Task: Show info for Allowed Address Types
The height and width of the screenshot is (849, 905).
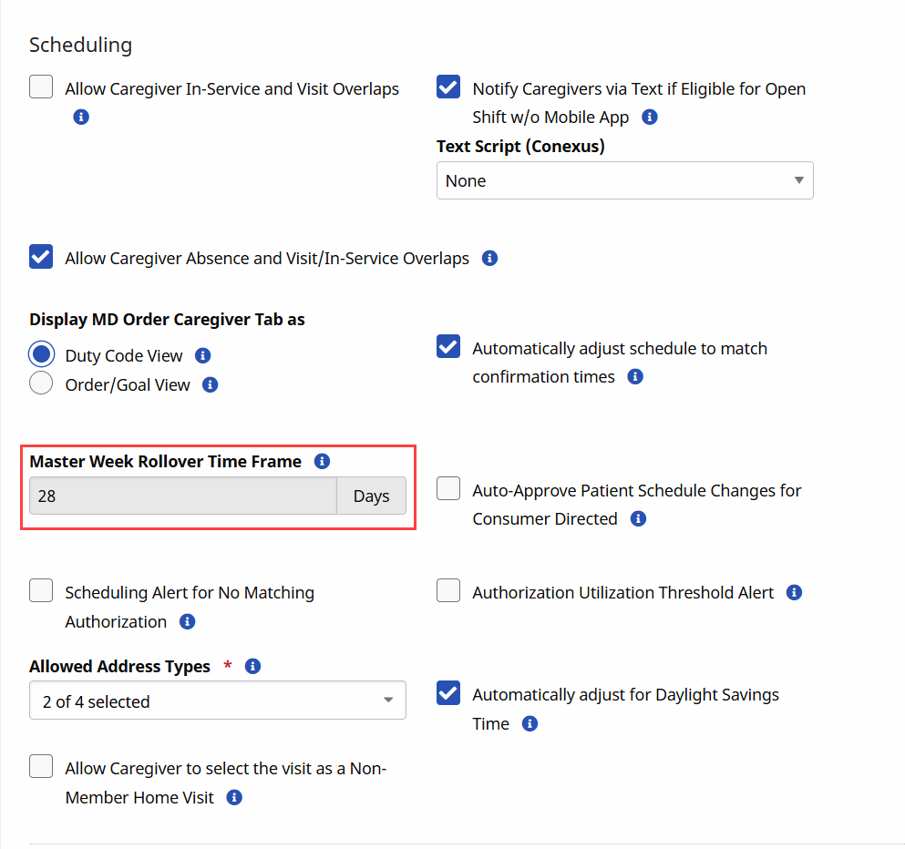Action: pos(253,667)
